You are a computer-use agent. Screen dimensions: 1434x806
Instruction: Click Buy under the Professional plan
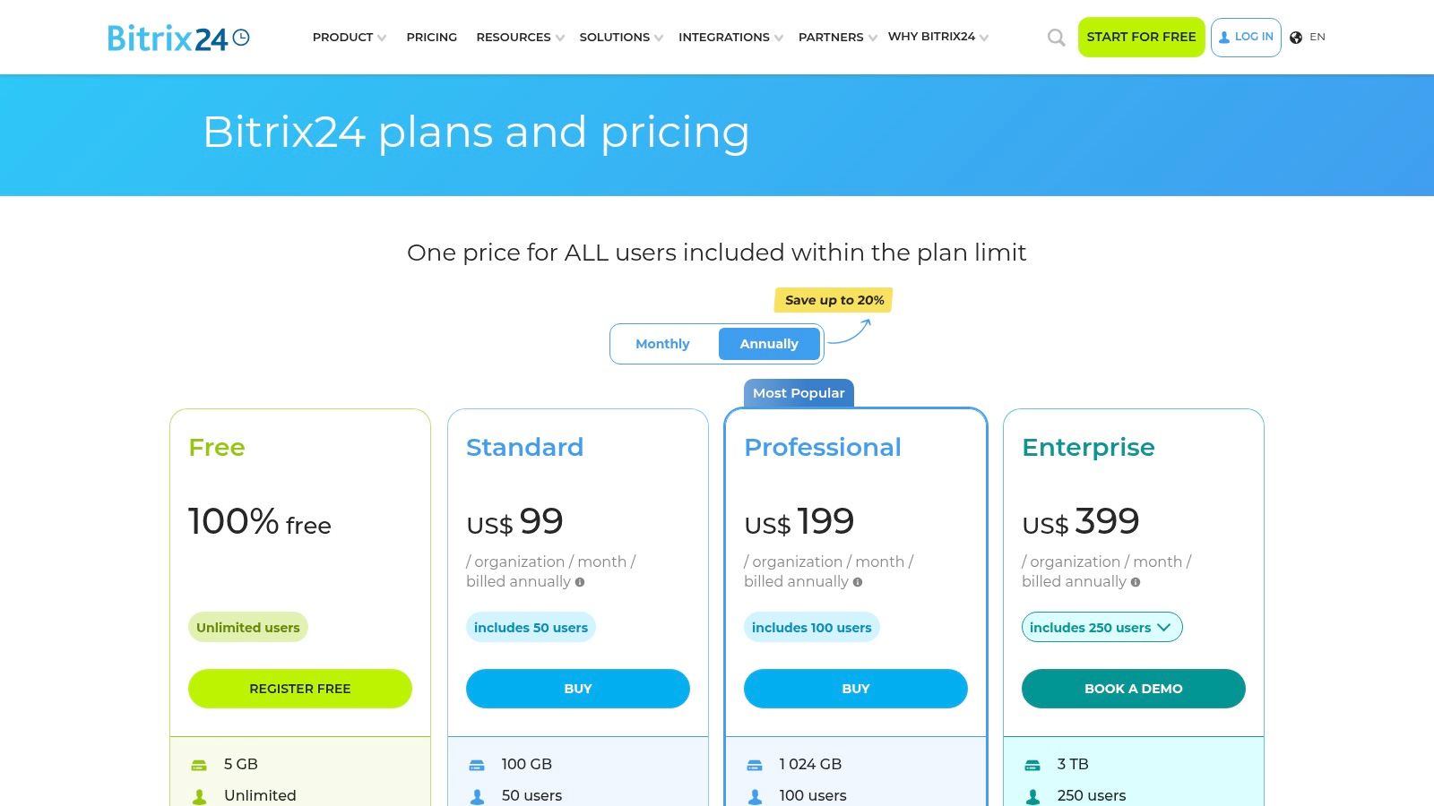tap(855, 689)
